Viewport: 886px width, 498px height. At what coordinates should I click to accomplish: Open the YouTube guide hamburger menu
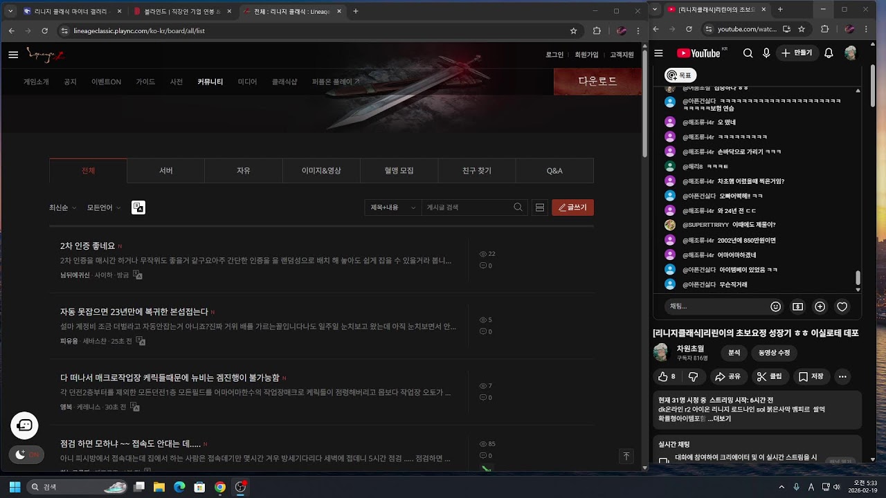click(x=659, y=53)
